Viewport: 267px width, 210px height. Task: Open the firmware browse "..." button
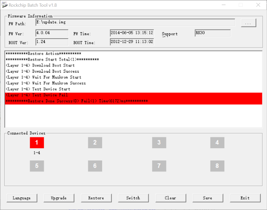tap(249, 23)
